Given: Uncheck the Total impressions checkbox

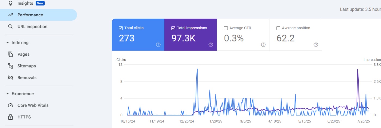Looking at the screenshot, I should point(173,28).
